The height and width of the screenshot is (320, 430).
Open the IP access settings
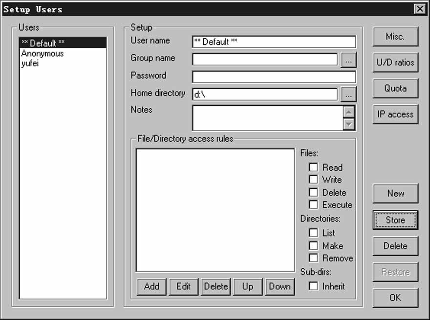[x=395, y=114]
